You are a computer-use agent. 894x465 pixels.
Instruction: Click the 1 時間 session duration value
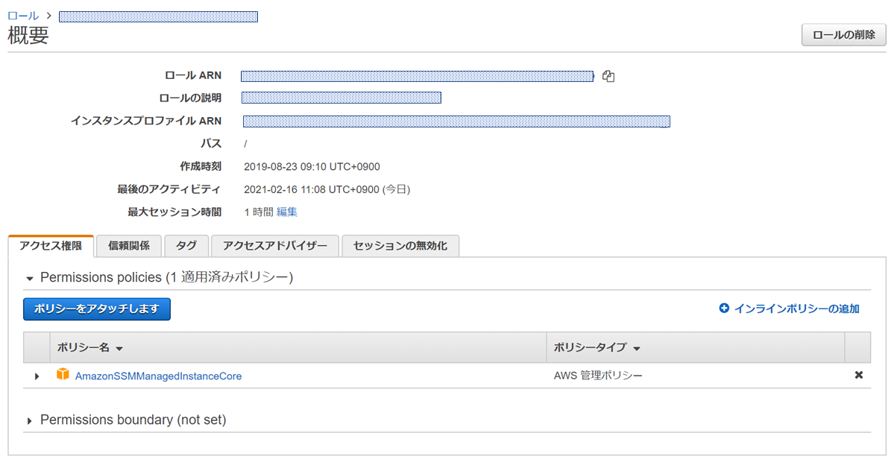pyautogui.click(x=258, y=212)
